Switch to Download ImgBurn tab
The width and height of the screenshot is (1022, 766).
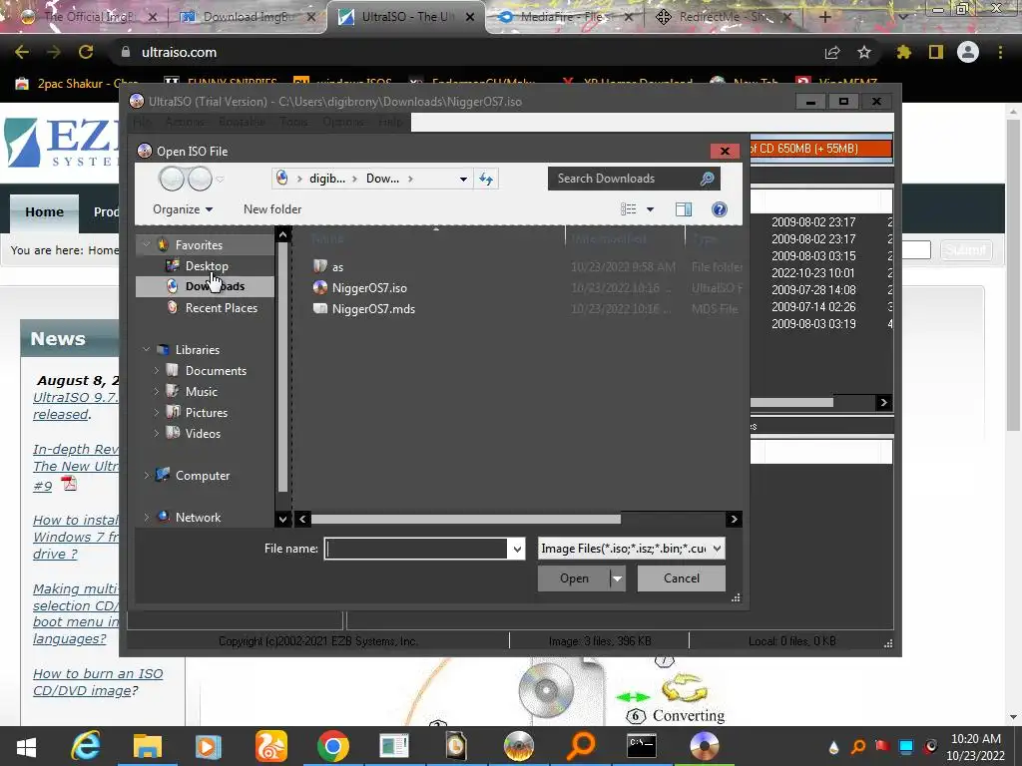(248, 17)
